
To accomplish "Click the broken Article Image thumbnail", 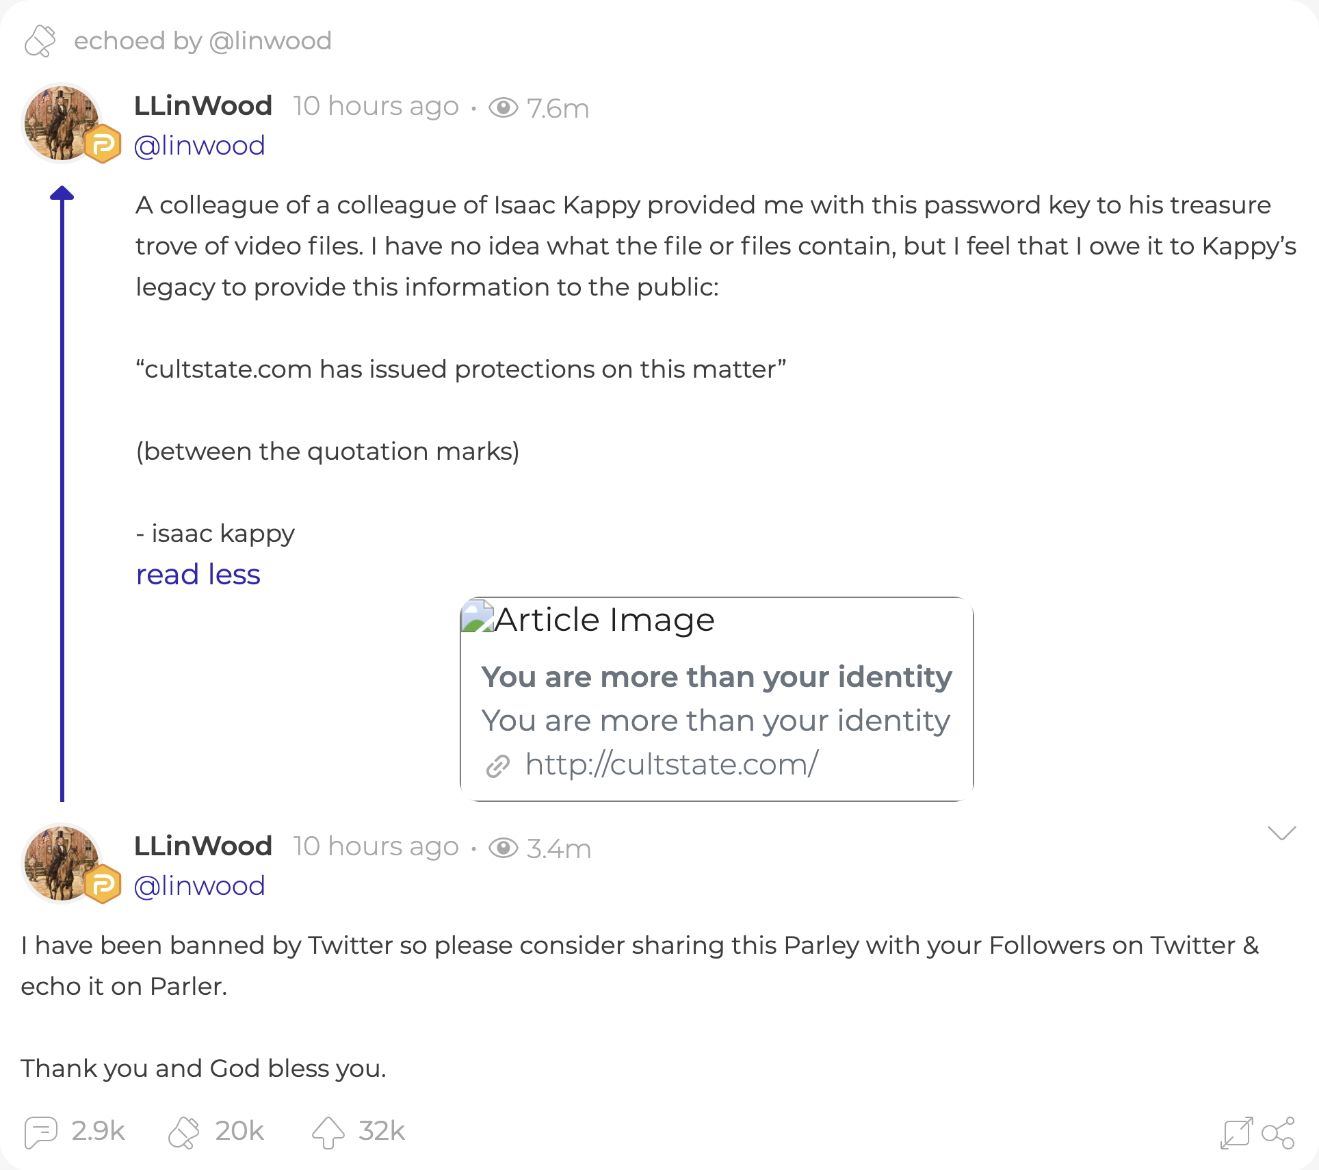I will click(478, 617).
